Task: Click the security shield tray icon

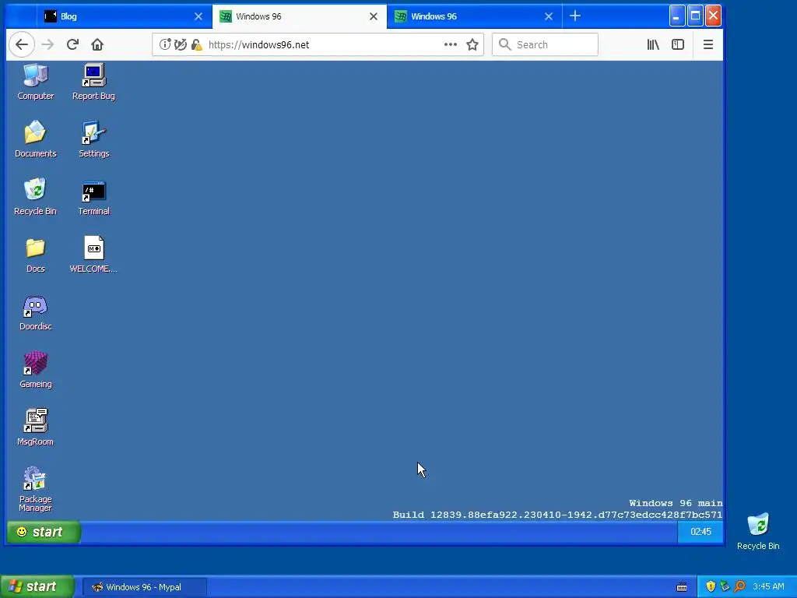Action: [x=711, y=587]
